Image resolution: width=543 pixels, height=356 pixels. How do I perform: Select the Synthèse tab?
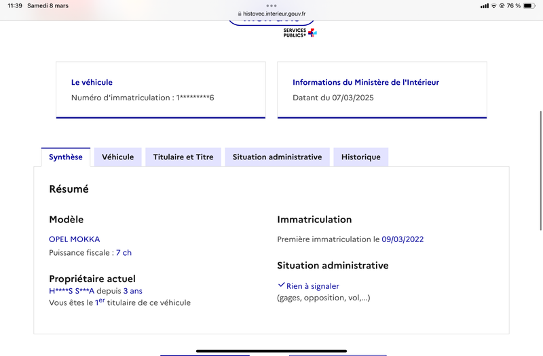click(66, 157)
